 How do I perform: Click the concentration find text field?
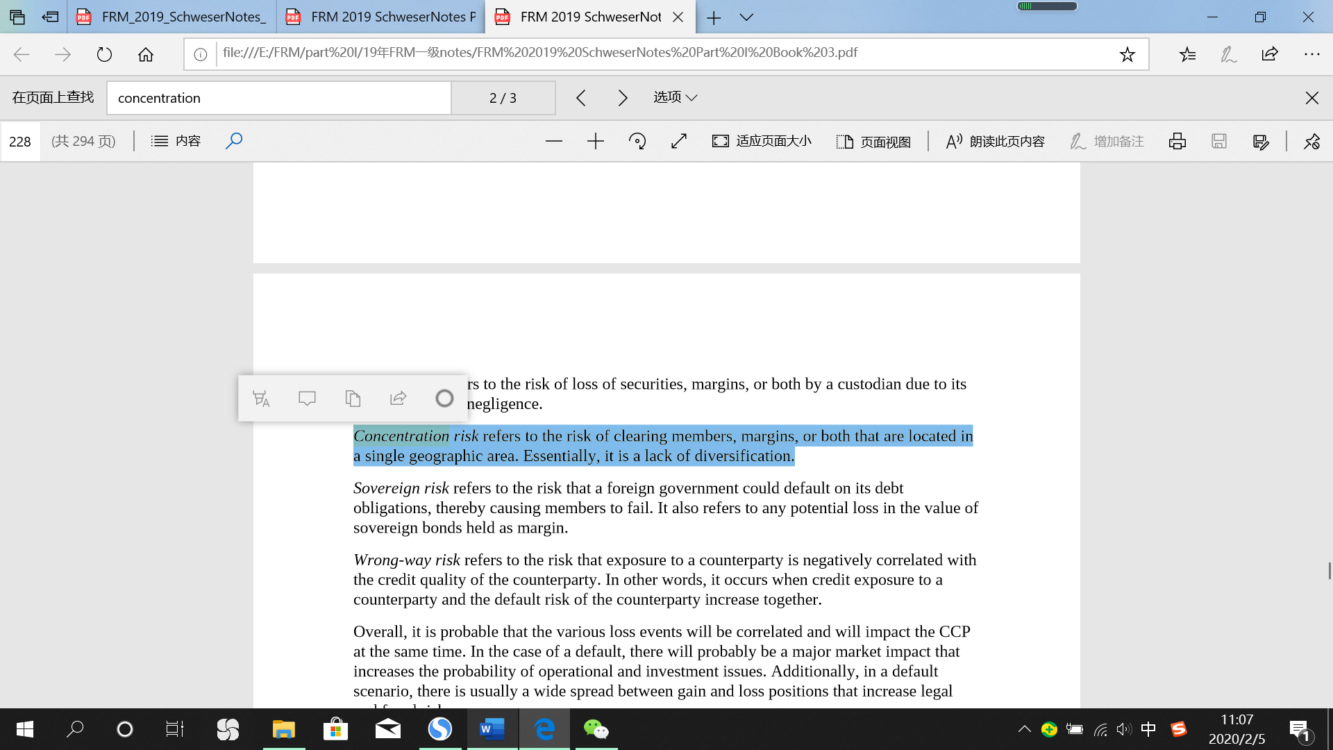tap(278, 98)
